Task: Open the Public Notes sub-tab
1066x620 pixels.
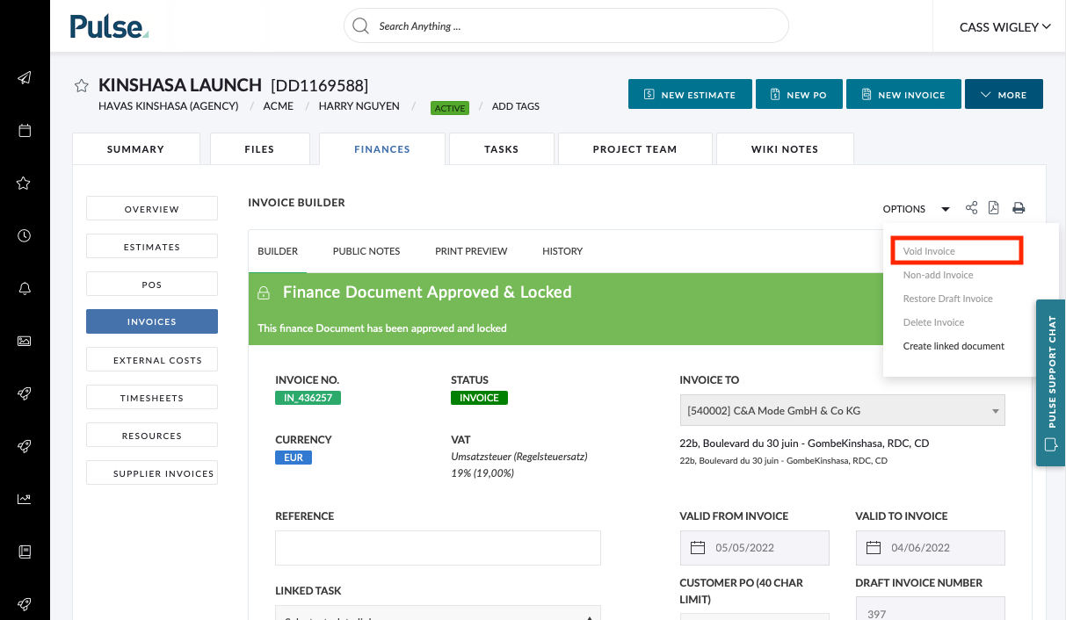Action: [x=366, y=251]
